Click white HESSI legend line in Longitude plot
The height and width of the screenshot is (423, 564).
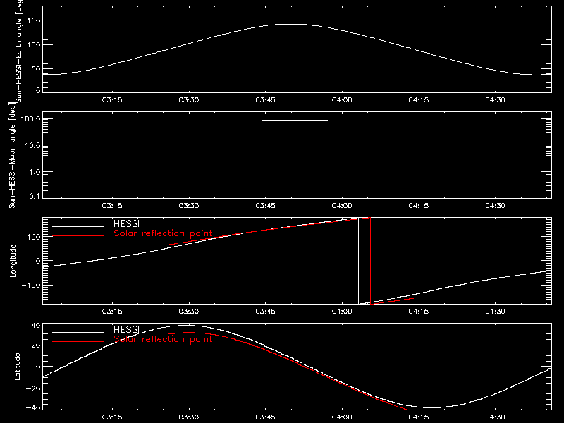[78, 226]
